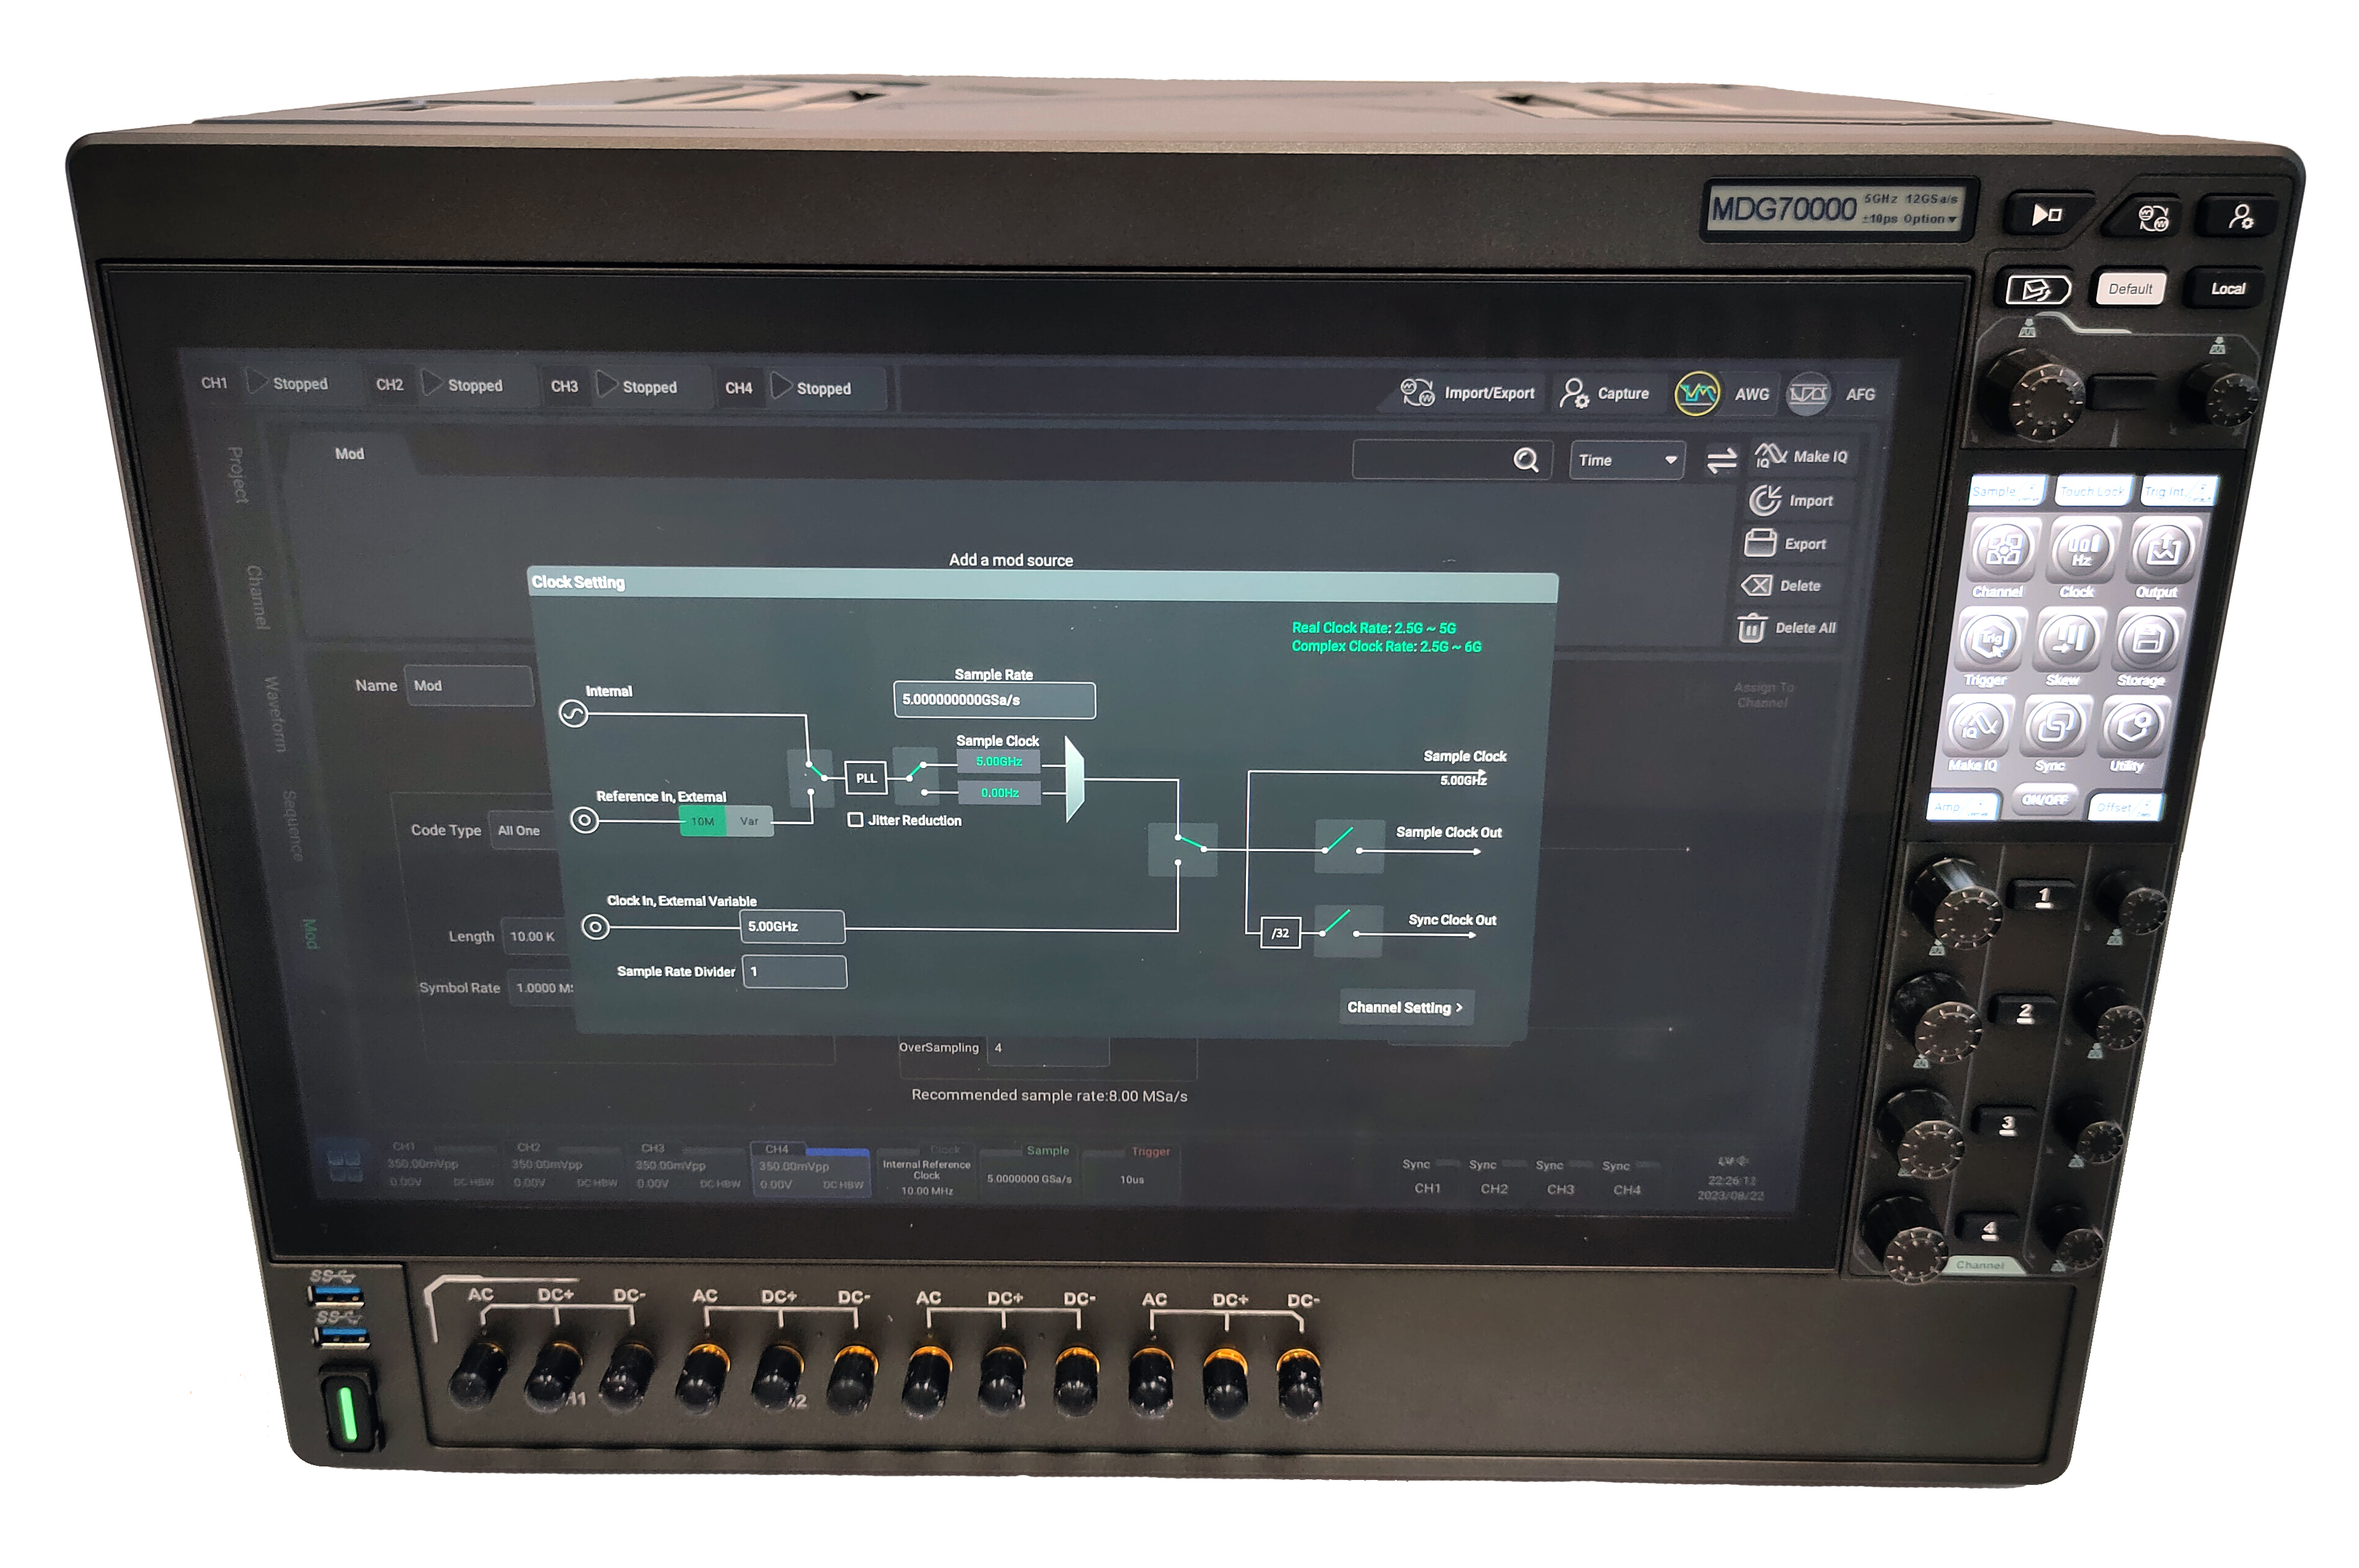Click the Import icon in right toolbar
The height and width of the screenshot is (1568, 2359).
pyautogui.click(x=1765, y=500)
